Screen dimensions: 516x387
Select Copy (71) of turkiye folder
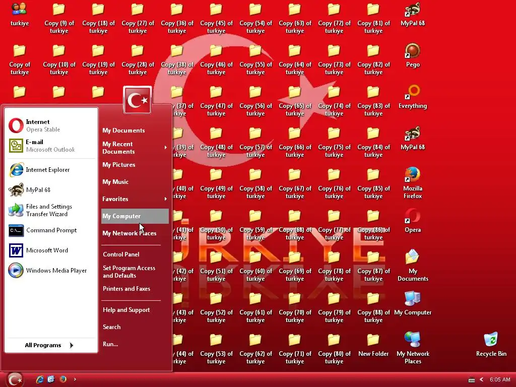294,348
